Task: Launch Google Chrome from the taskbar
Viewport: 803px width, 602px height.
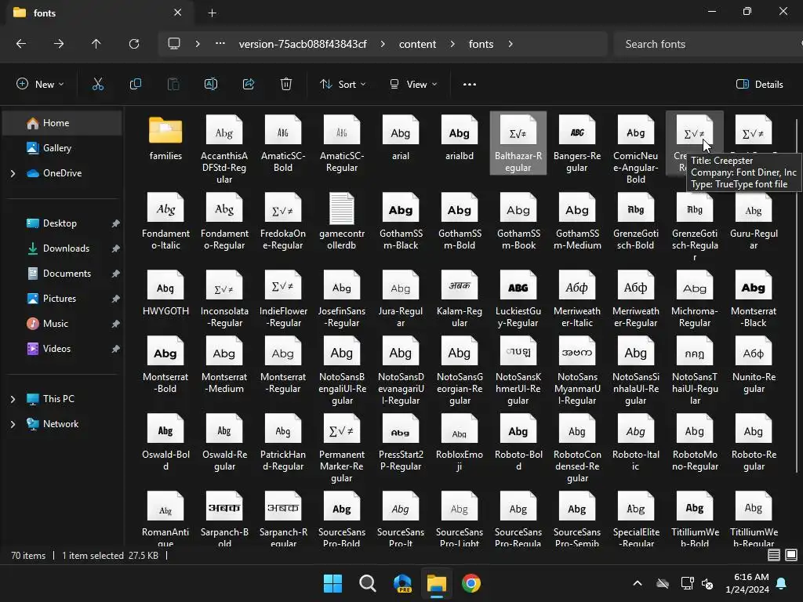Action: click(471, 583)
